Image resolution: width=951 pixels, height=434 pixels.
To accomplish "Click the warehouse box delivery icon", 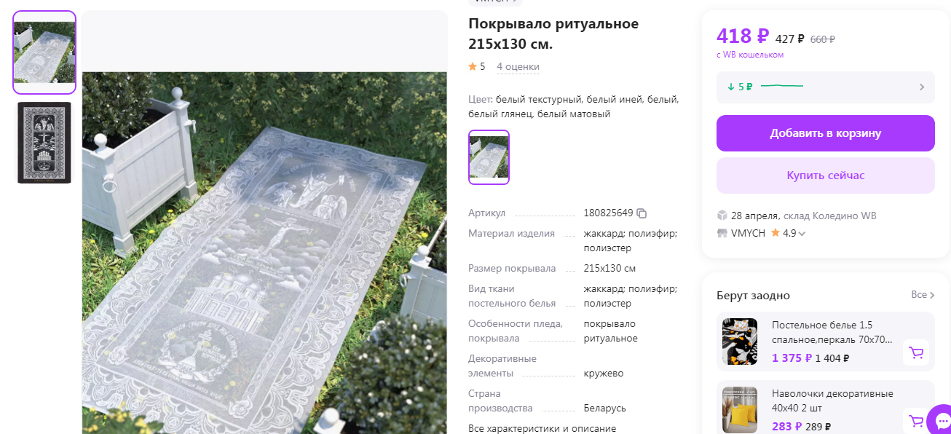I will tap(722, 216).
